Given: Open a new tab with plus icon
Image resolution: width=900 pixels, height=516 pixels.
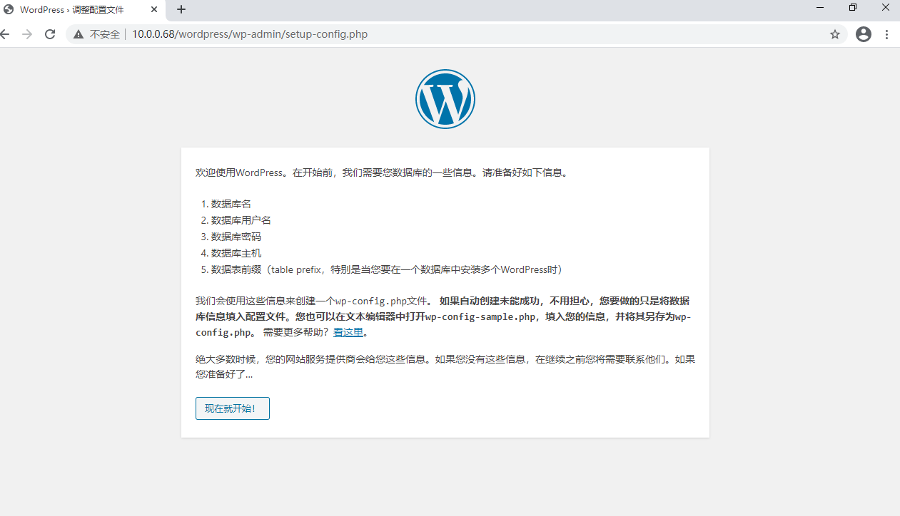Looking at the screenshot, I should 181,10.
